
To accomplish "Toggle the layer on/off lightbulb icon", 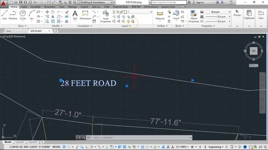I will [114, 12].
